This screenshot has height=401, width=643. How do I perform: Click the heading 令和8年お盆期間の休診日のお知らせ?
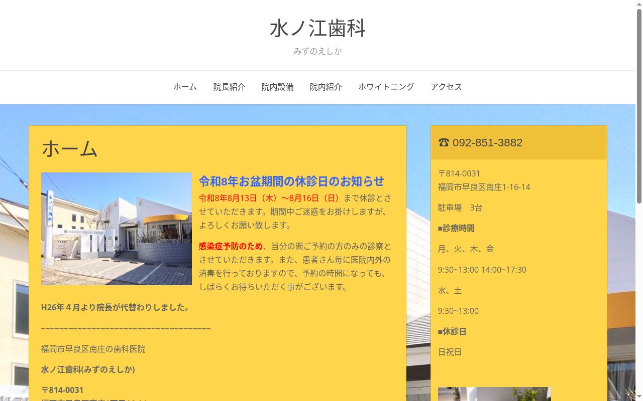pyautogui.click(x=291, y=181)
